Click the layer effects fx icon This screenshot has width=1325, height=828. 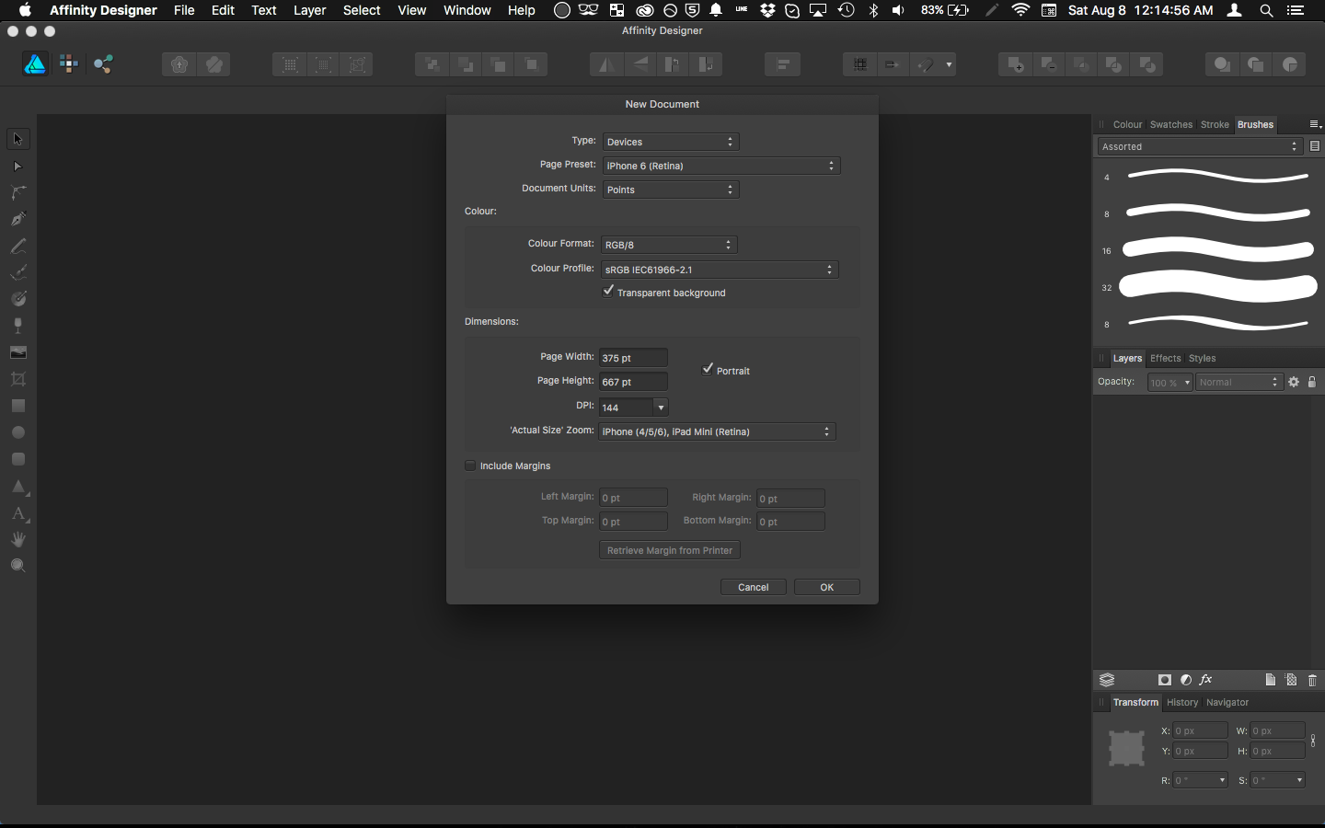[1206, 680]
